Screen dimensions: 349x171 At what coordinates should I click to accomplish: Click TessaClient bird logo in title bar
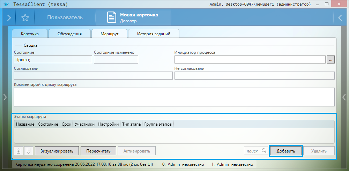coord(6,5)
